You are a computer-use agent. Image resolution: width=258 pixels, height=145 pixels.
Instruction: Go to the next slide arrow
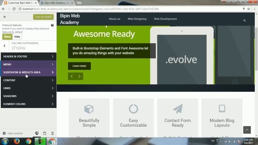tap(79, 76)
